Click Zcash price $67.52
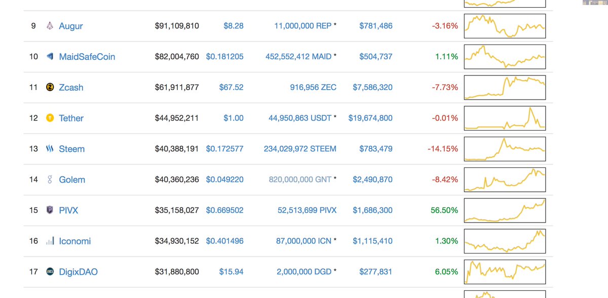Screen dimensions: 608x298 (x=231, y=88)
